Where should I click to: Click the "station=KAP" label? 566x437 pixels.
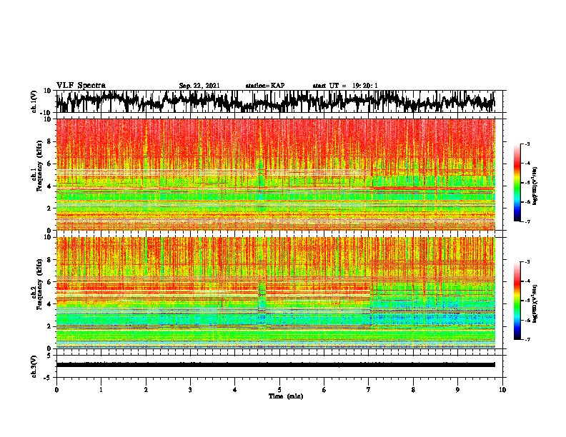tap(265, 86)
